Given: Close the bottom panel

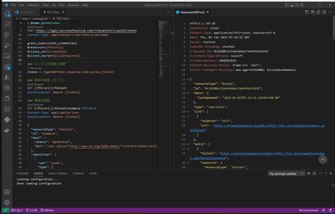Looking at the screenshot, I should tap(331, 173).
